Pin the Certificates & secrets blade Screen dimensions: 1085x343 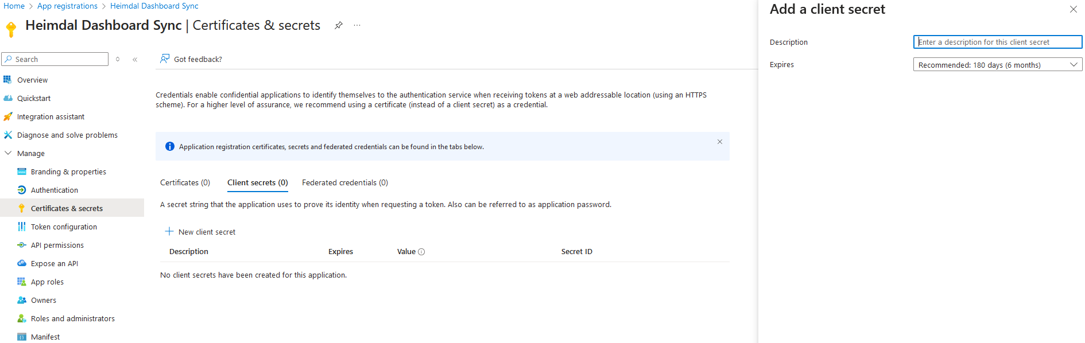pos(339,25)
